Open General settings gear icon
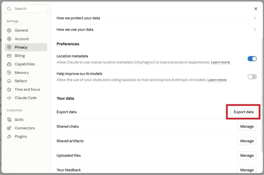The image size is (264, 175). [x=9, y=30]
